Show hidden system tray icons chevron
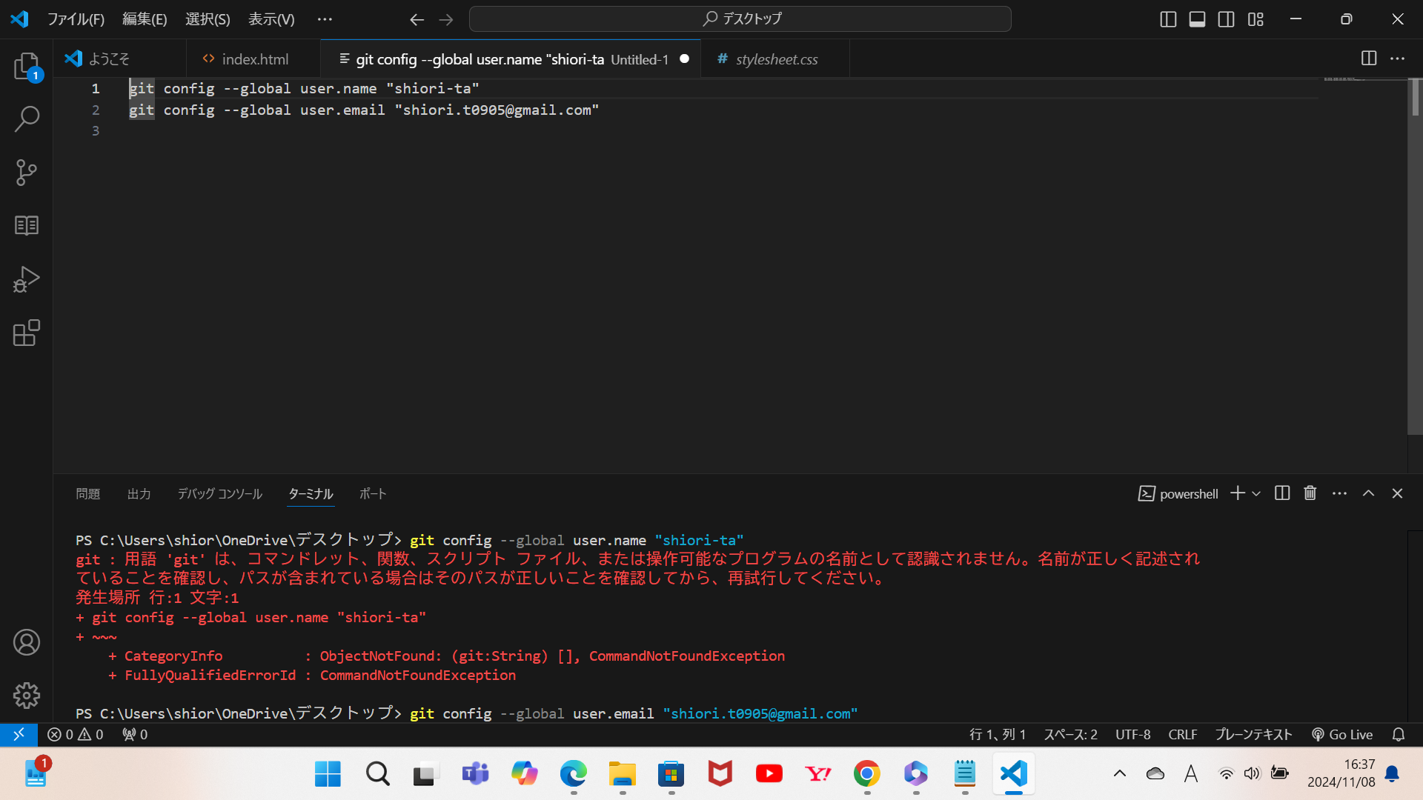Screen dimensions: 1423x800 [x=1119, y=774]
